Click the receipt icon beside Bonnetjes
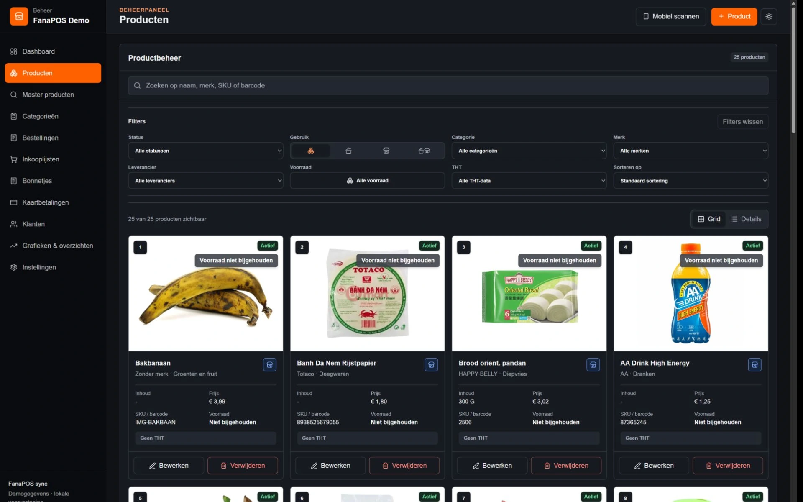This screenshot has height=502, width=803. click(x=14, y=181)
